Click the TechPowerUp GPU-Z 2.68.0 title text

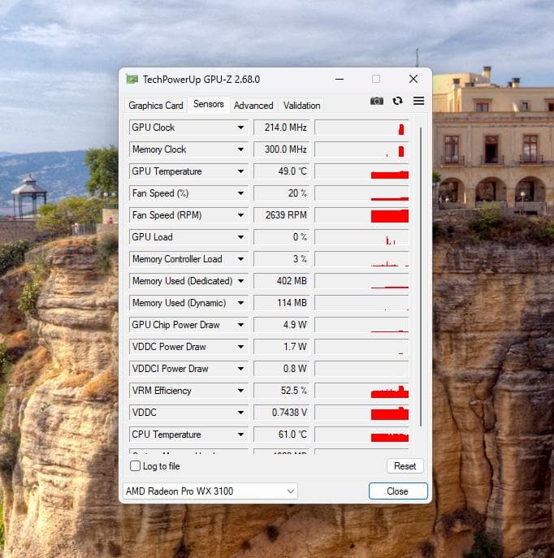[x=201, y=80]
